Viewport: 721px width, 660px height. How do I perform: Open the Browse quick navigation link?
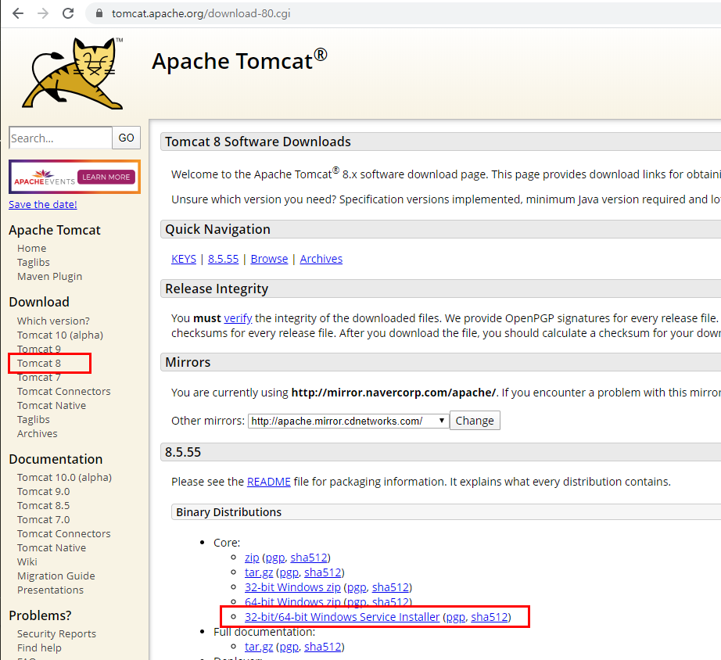270,259
